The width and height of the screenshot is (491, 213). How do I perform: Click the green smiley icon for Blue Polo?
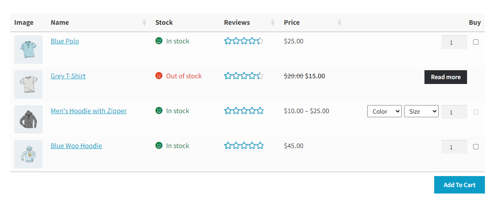159,41
